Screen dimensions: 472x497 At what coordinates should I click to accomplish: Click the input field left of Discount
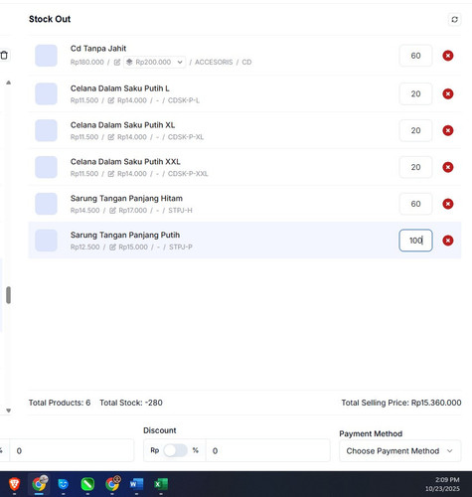pos(72,450)
